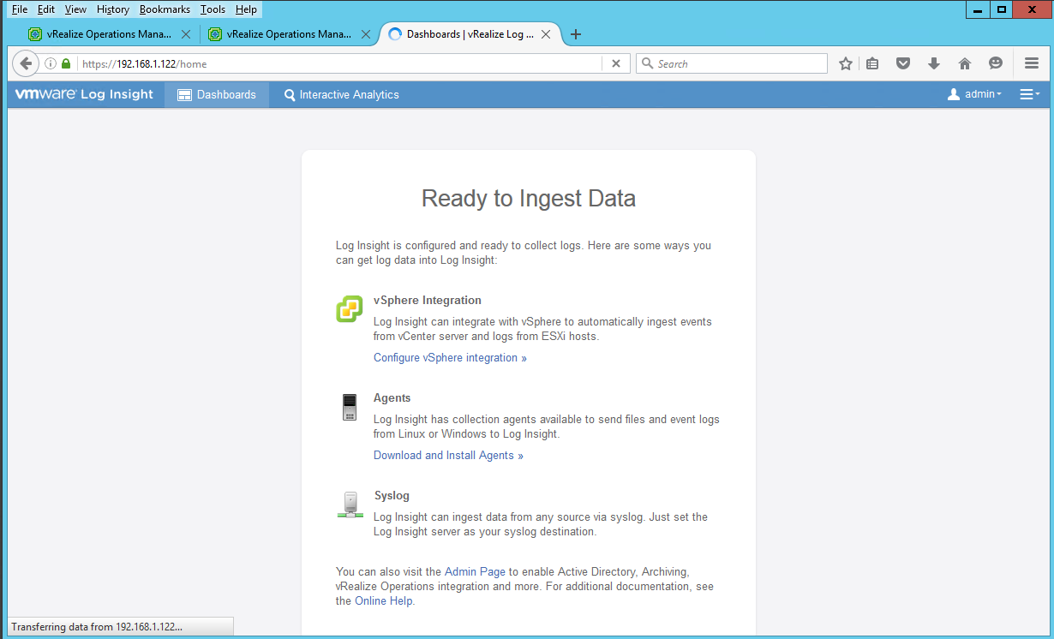
Task: Click the vSphere Integration icon
Action: 349,308
